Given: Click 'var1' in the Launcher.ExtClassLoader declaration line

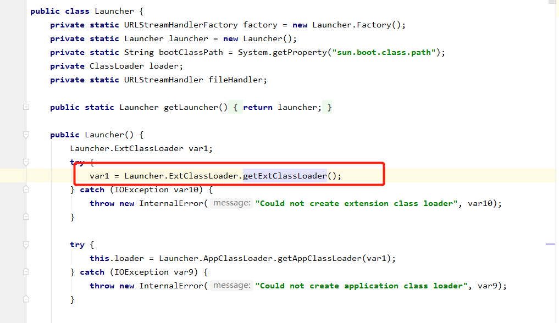Looking at the screenshot, I should pyautogui.click(x=198, y=148).
